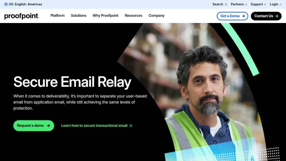Click the circled arrow after transactional email link

(131, 126)
